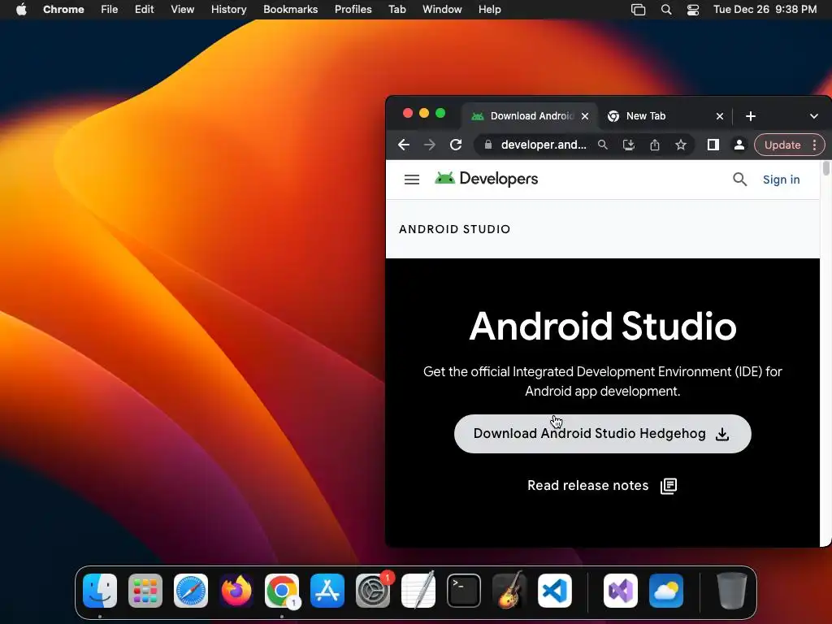Open the Apple menu
Screen dimensions: 832x624
coord(21,10)
